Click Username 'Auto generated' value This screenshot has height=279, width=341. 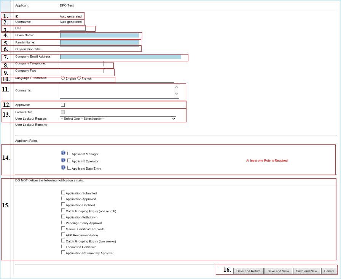click(x=71, y=22)
